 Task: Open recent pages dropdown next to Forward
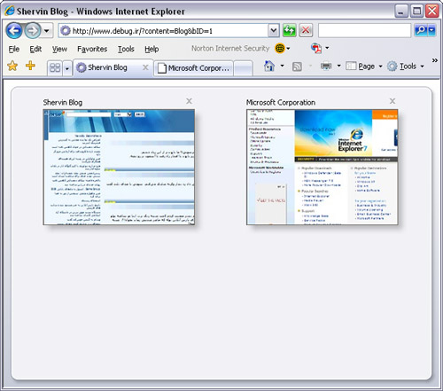click(47, 30)
